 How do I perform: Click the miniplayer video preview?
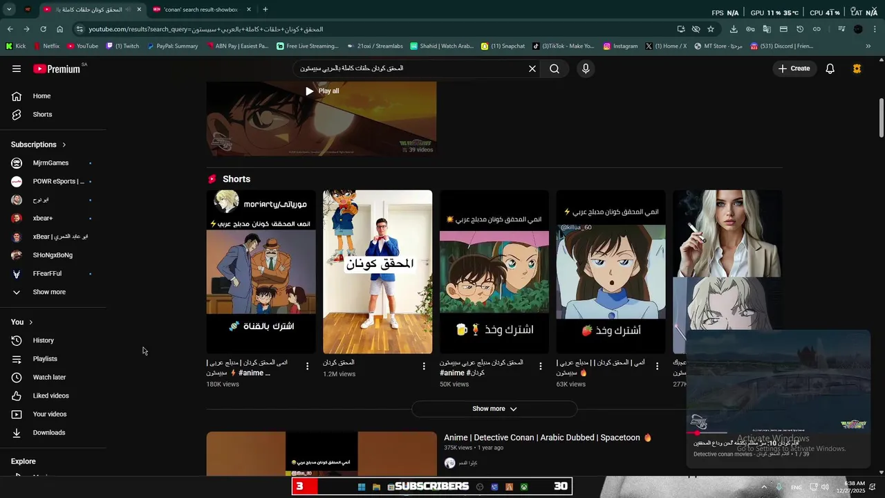pos(779,382)
